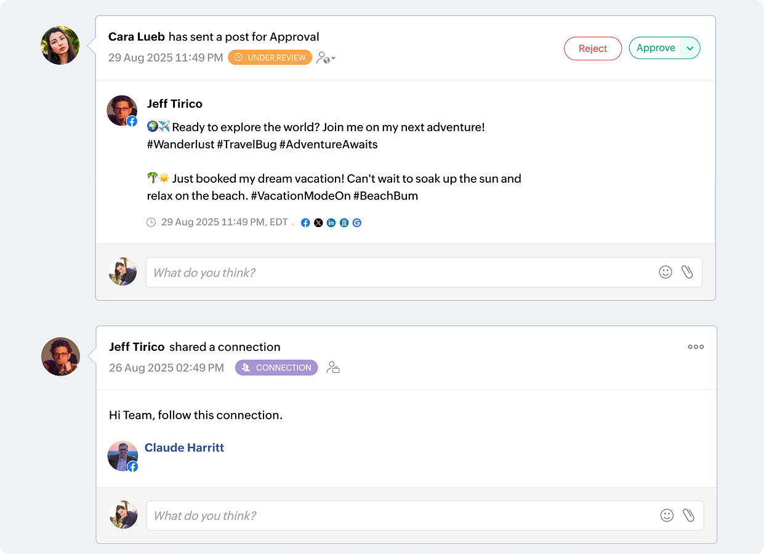Click the purple CONNECTION tag
Screen dimensions: 764x554
(x=276, y=368)
